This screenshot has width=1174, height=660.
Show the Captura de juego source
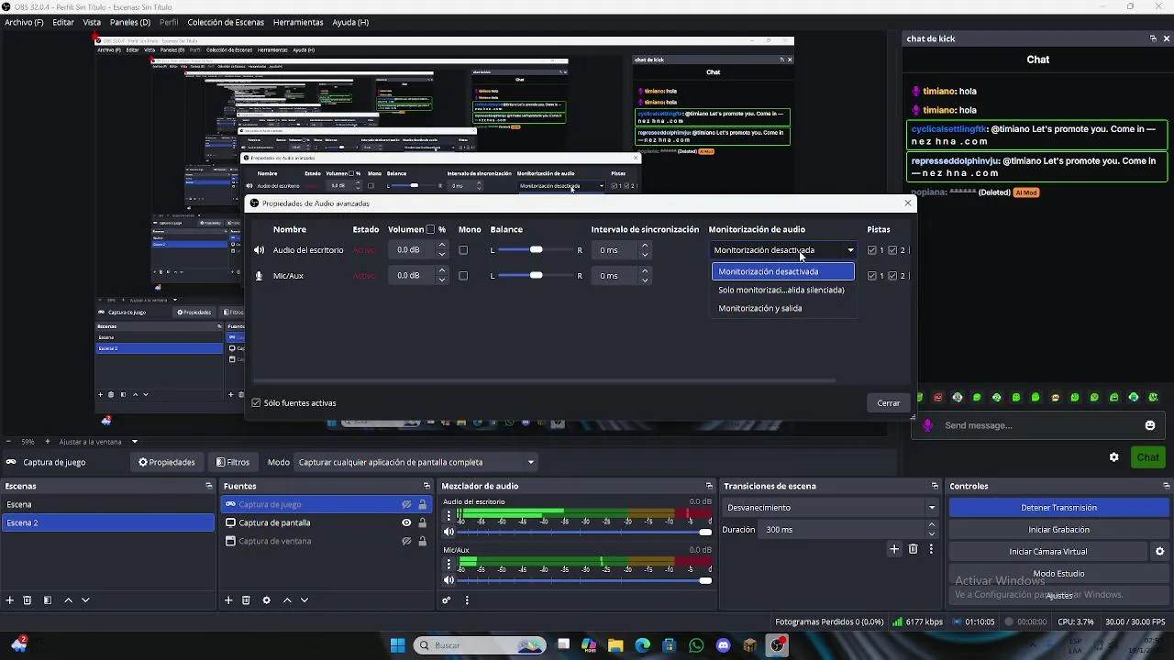coord(406,504)
